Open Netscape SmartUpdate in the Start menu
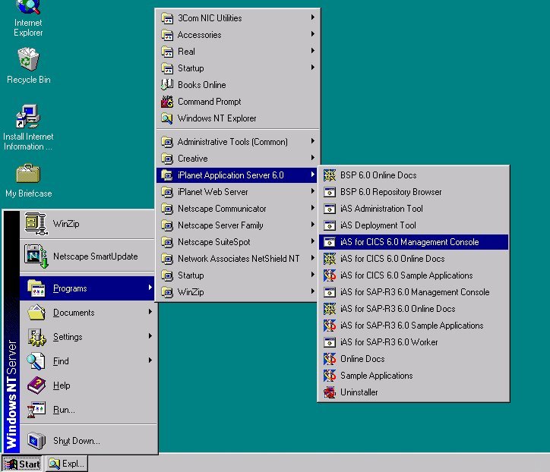Screen dimensions: 550x472 [87, 256]
